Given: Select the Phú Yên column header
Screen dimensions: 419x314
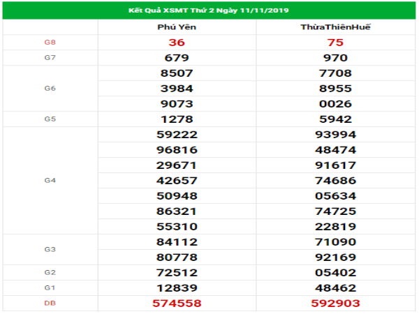Looking at the screenshot, I should [x=176, y=28].
